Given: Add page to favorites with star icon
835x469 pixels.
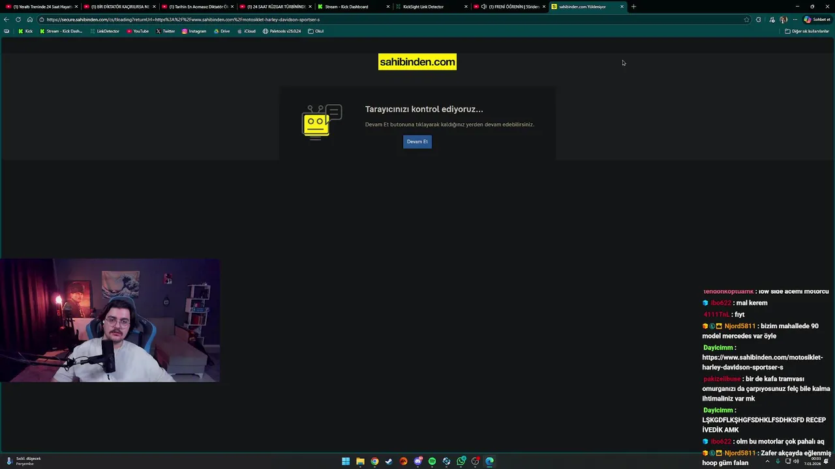Looking at the screenshot, I should pos(747,20).
